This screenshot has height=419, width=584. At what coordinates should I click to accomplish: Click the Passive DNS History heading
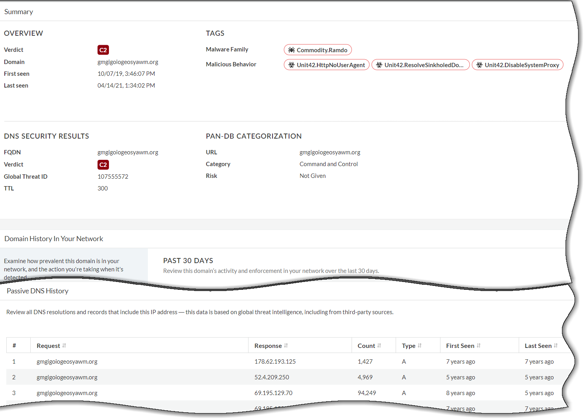click(37, 291)
